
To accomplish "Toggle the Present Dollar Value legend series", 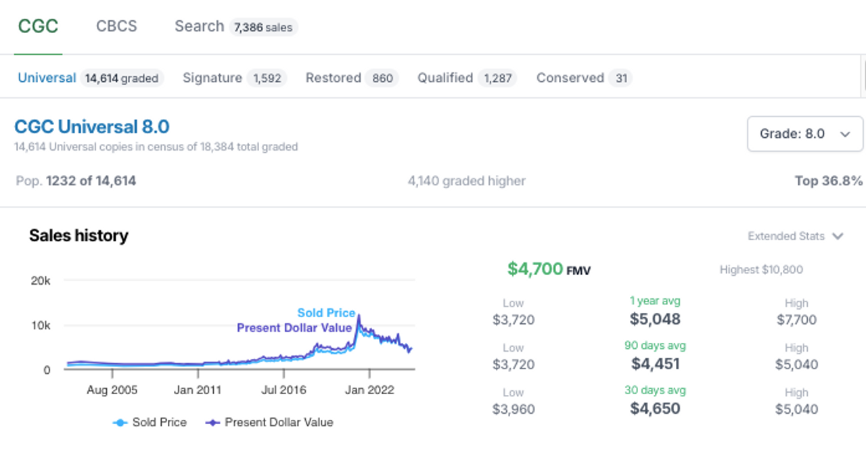I will 269,423.
